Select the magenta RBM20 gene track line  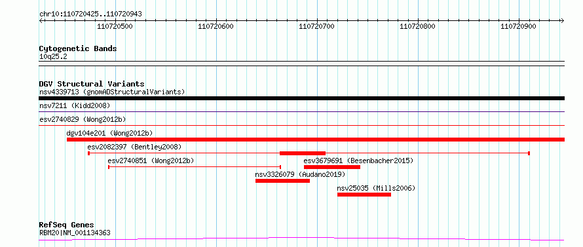point(301,238)
